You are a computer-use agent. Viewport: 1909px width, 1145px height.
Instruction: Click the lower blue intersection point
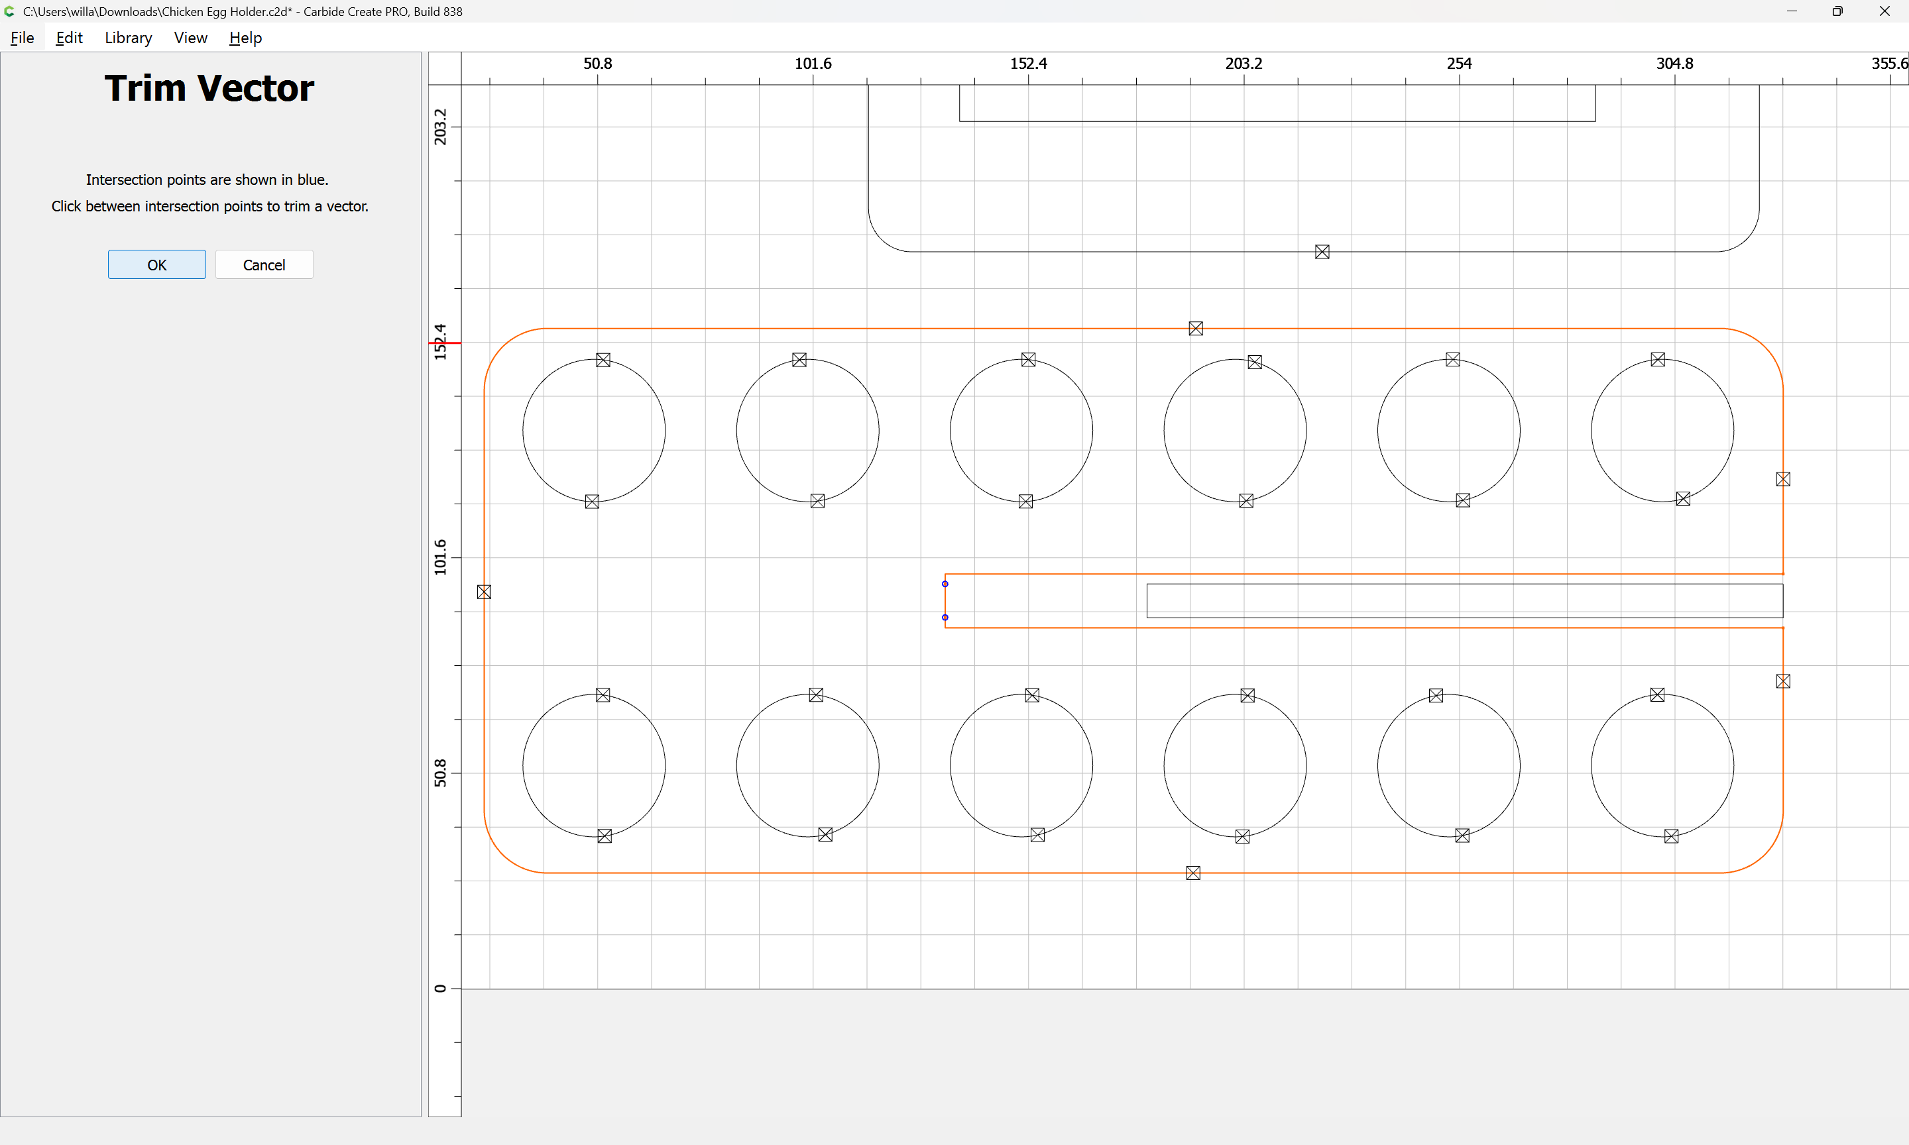(945, 618)
